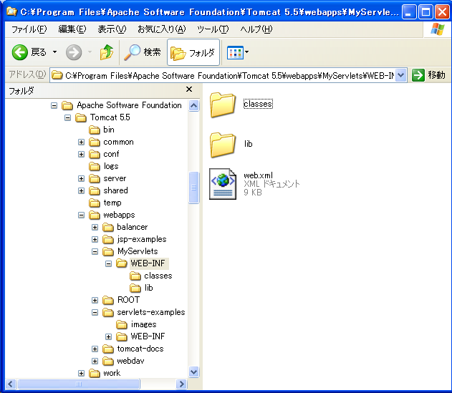Click the web.xml file name
Viewport: 452px width, 393px height.
(258, 175)
